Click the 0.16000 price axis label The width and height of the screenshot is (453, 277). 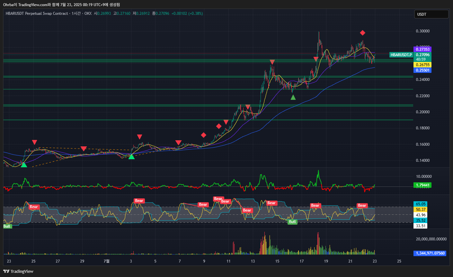coord(423,144)
